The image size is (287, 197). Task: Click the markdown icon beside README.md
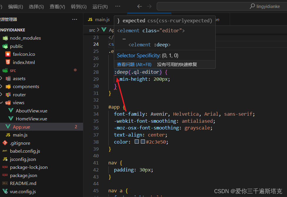tap(5, 183)
